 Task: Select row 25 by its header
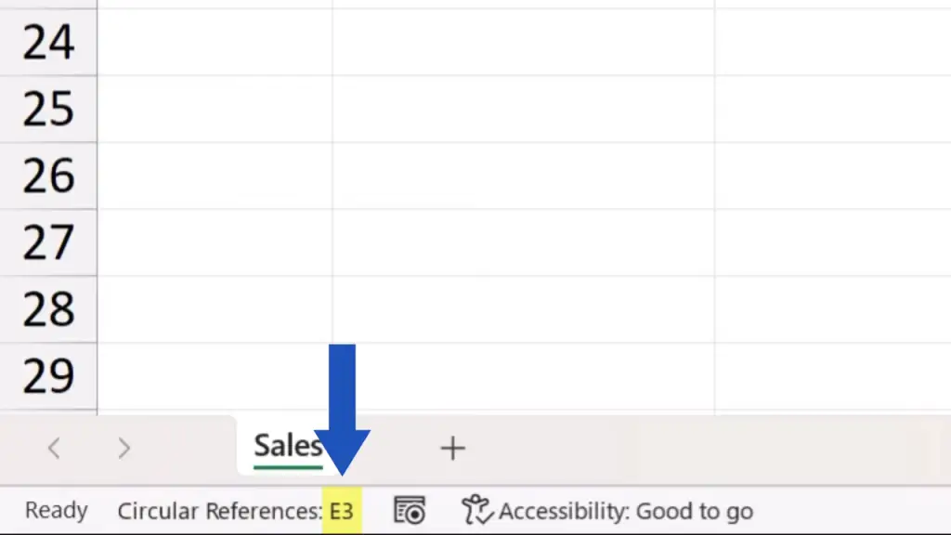pyautogui.click(x=48, y=110)
